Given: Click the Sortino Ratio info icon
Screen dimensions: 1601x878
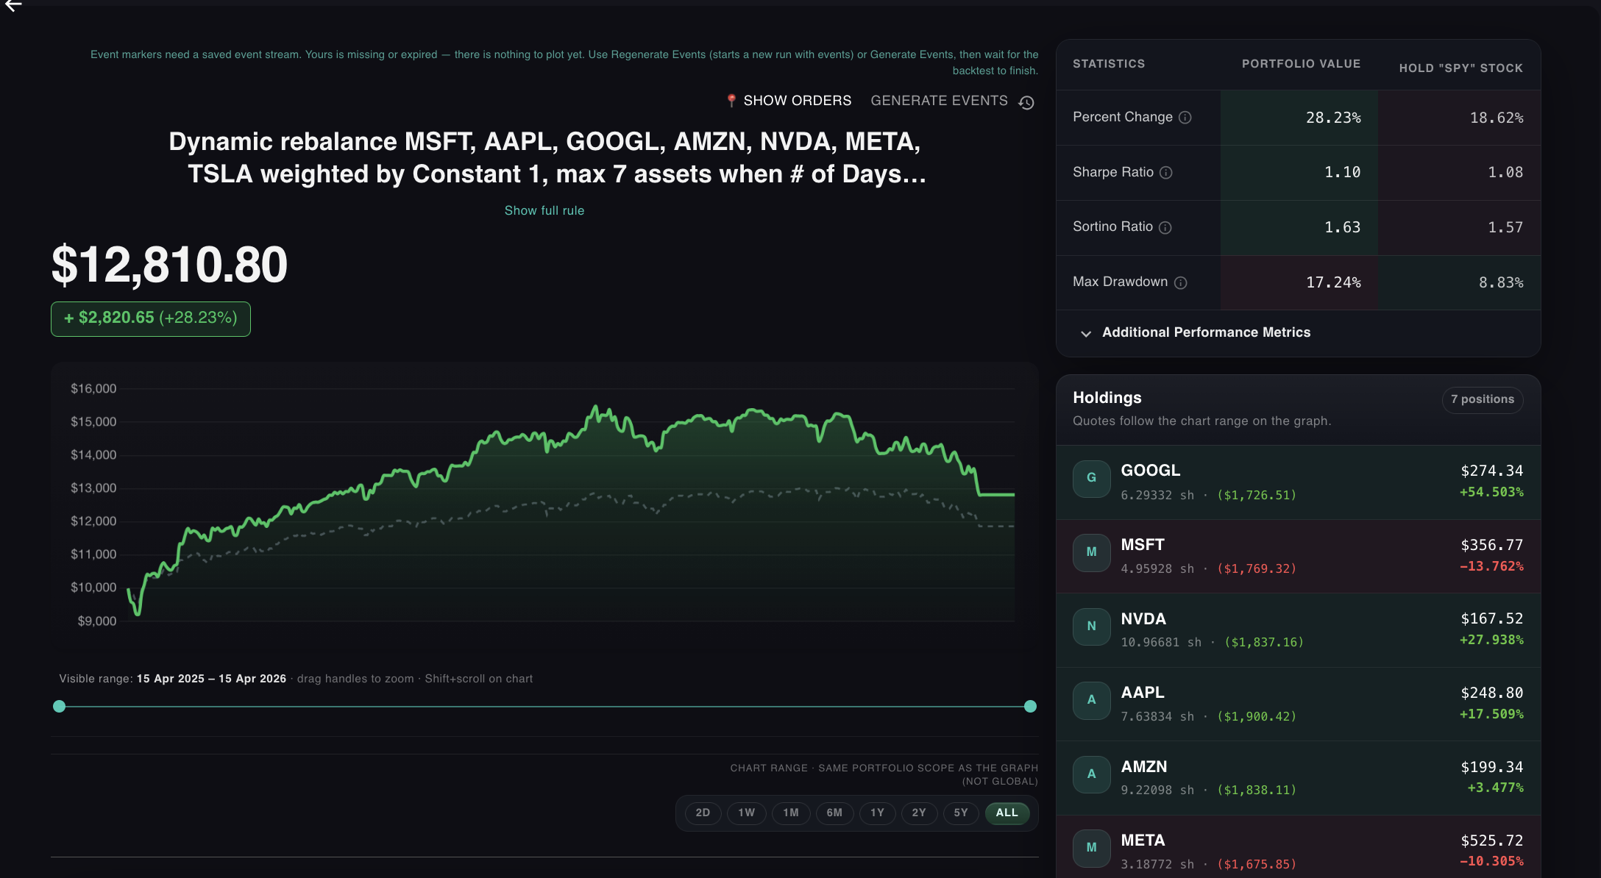Looking at the screenshot, I should pos(1166,227).
